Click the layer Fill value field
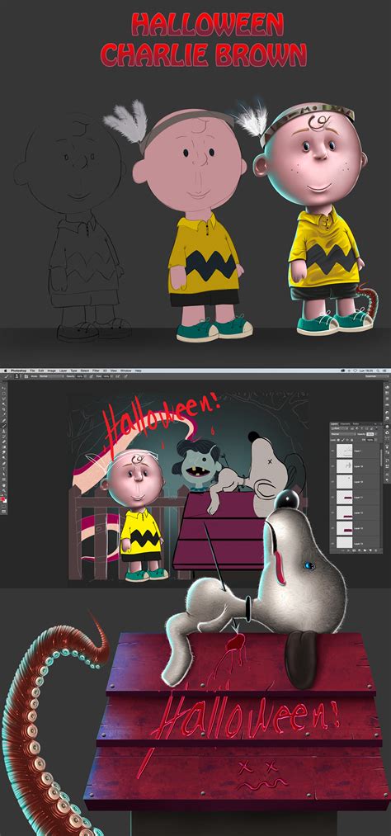This screenshot has height=836, width=391. [x=370, y=440]
